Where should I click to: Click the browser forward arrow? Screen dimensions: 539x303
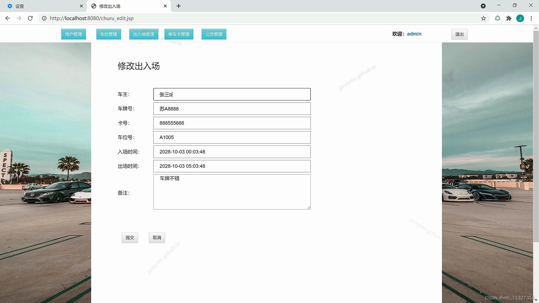pos(19,18)
